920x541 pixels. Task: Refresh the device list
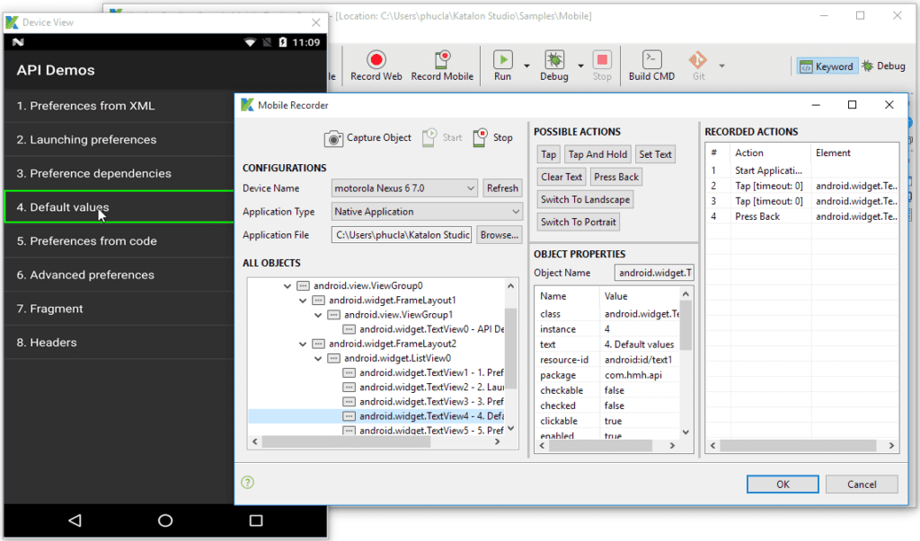(502, 188)
